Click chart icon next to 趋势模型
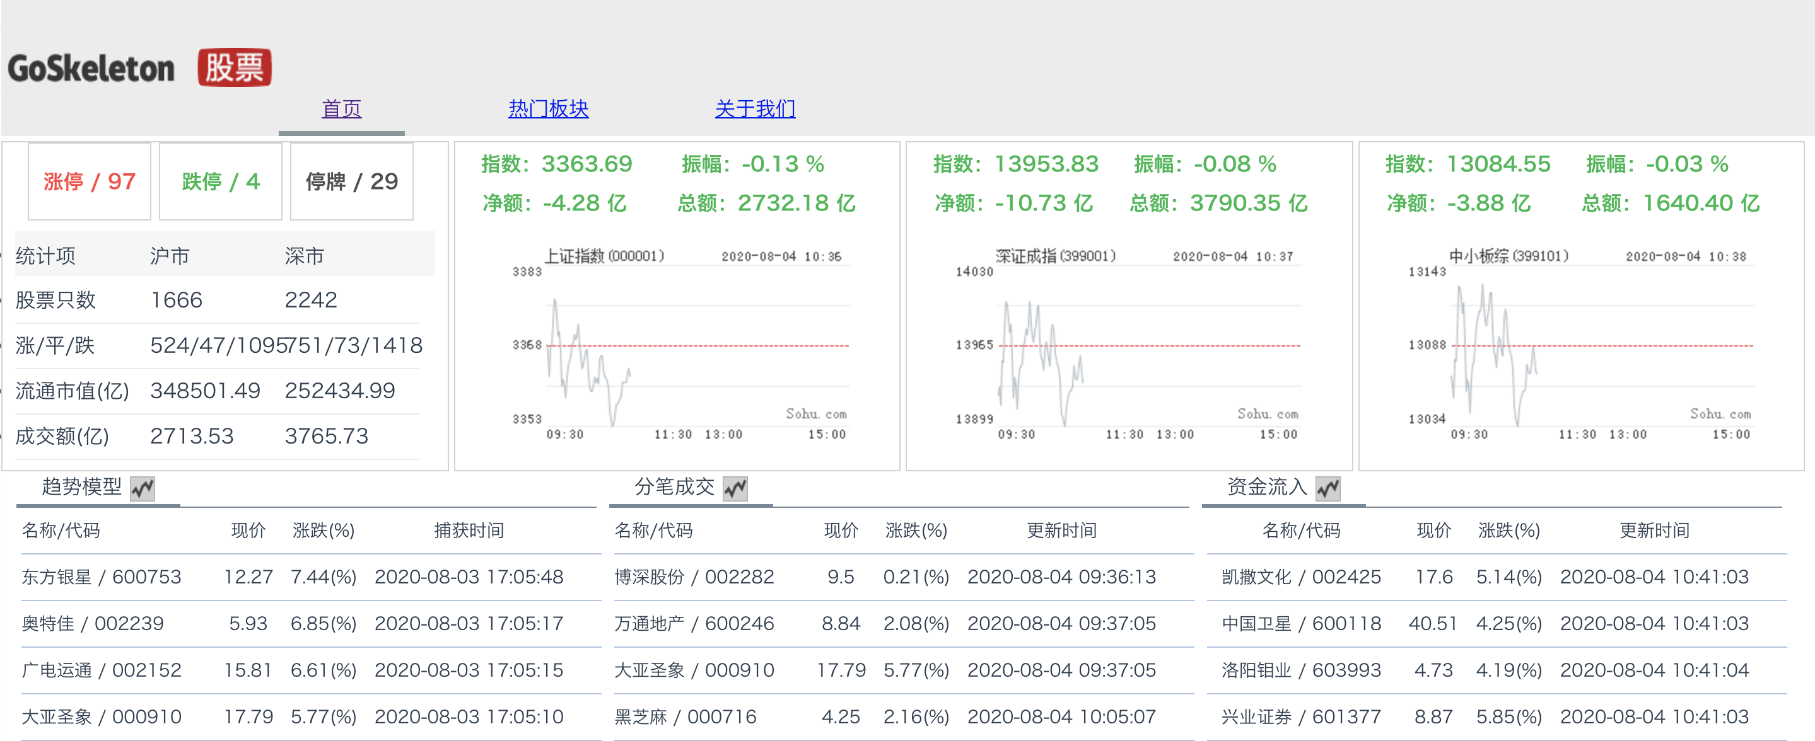This screenshot has height=741, width=1815. coord(143,488)
